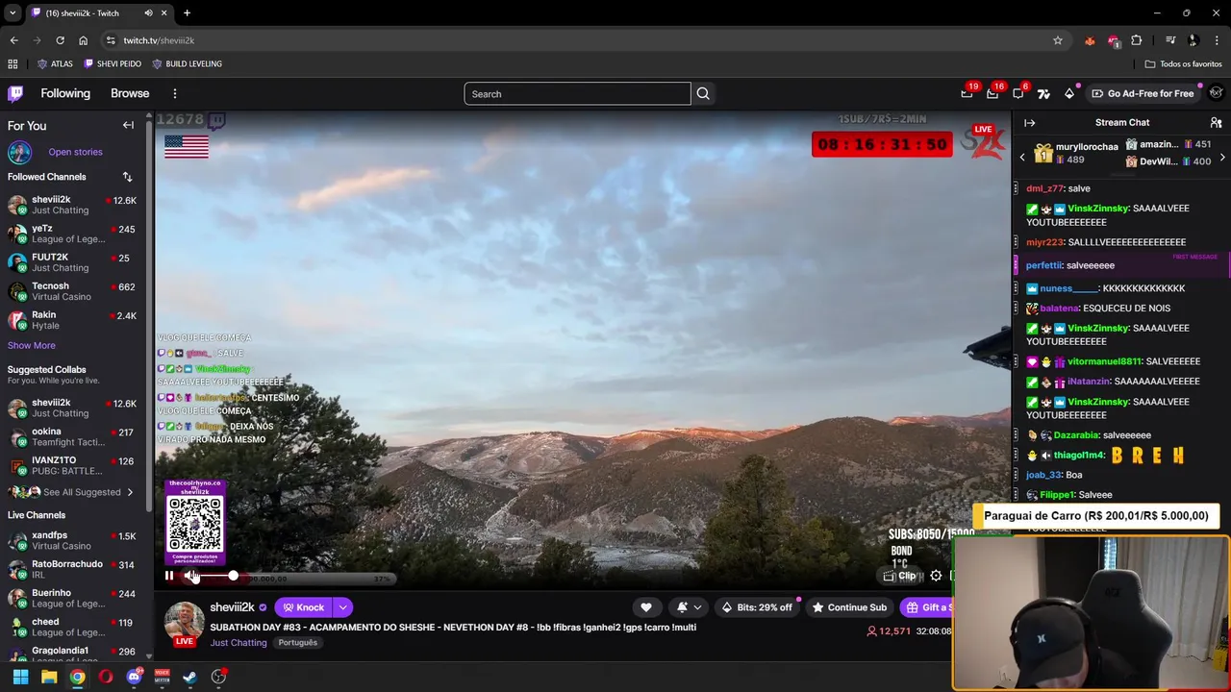This screenshot has width=1231, height=692.
Task: Open SHEVI PEIDO bookmark
Action: [x=113, y=63]
